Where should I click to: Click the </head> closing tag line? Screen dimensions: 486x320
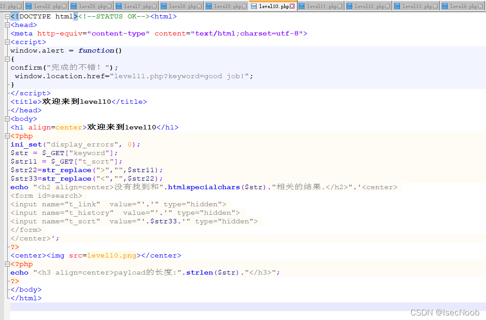[x=26, y=111]
